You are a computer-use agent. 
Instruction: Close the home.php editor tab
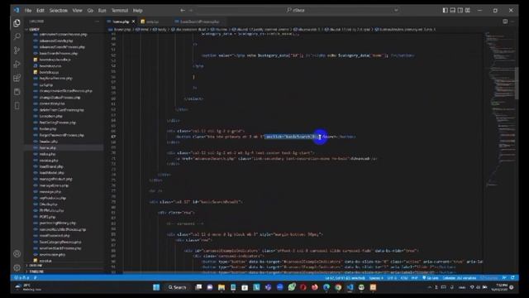(133, 22)
